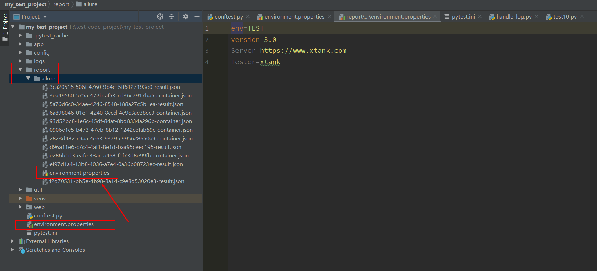The width and height of the screenshot is (597, 271).
Task: Select environment.properties inside allure folder
Action: tap(79, 173)
